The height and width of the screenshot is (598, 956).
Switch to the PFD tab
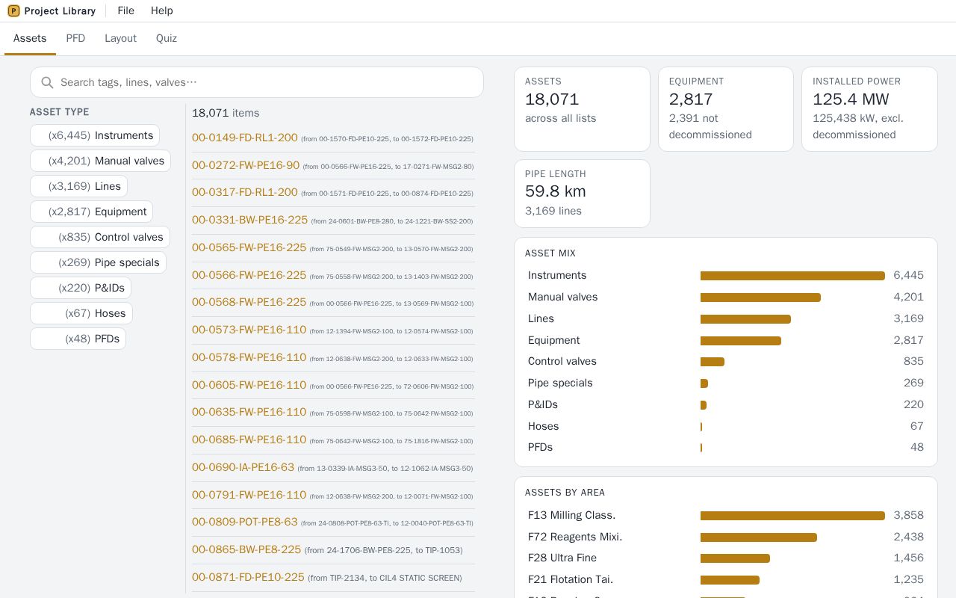(75, 38)
